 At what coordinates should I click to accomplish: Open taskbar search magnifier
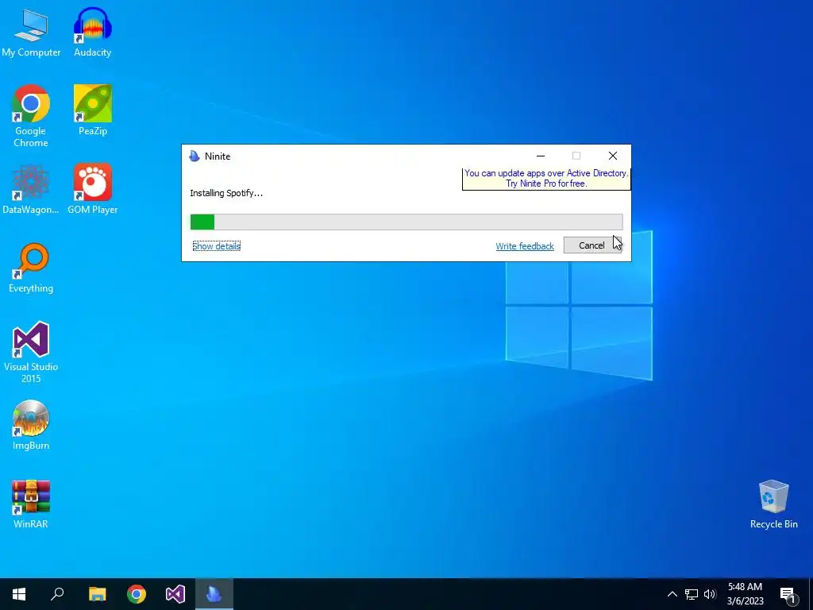coord(57,594)
